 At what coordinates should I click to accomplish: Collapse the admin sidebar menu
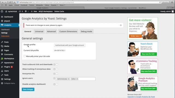tap(10, 83)
